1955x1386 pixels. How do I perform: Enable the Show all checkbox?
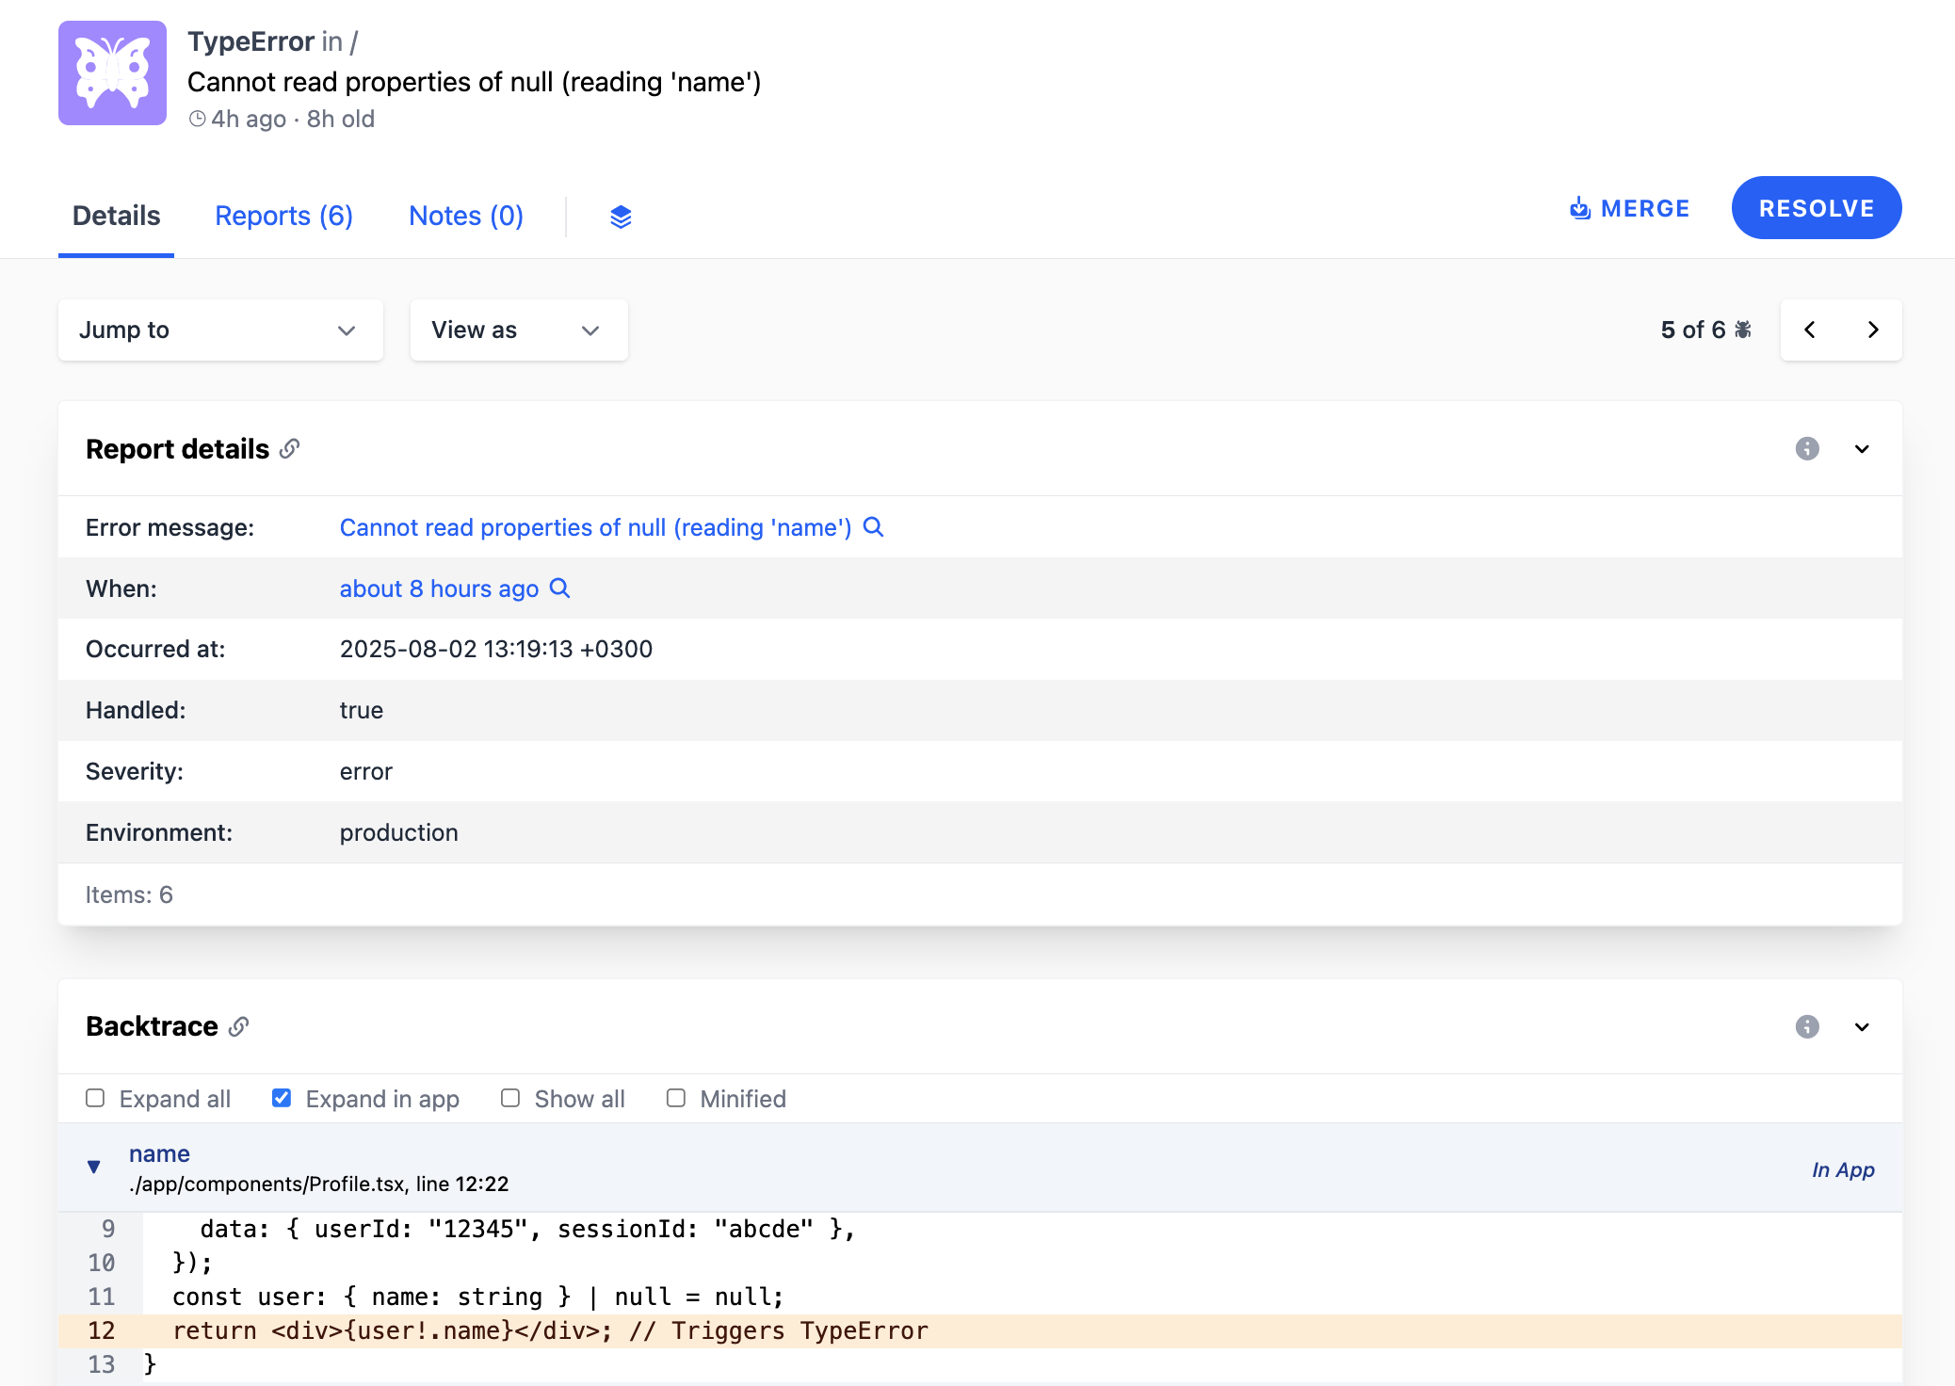(510, 1098)
